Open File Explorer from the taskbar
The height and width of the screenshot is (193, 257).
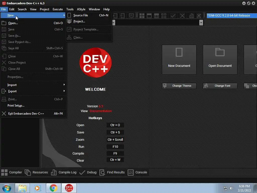tap(22, 188)
